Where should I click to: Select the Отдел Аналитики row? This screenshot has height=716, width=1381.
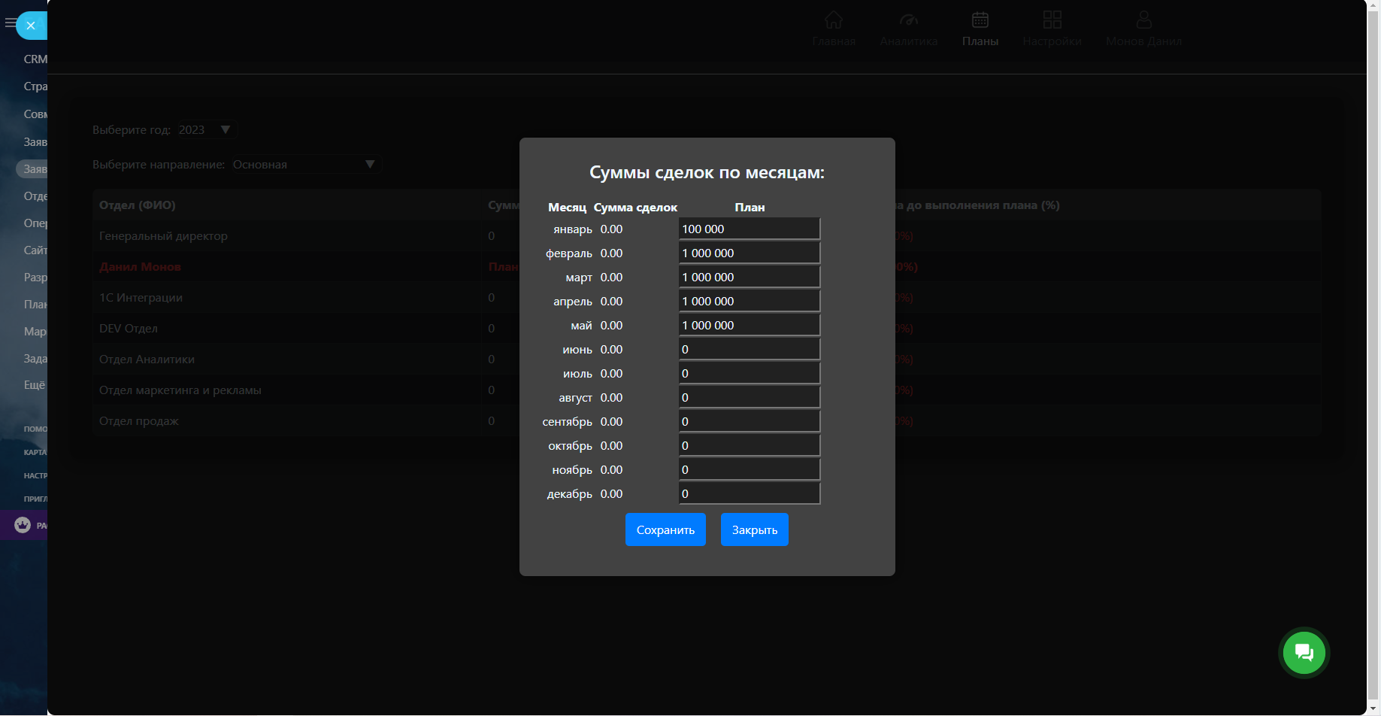707,359
